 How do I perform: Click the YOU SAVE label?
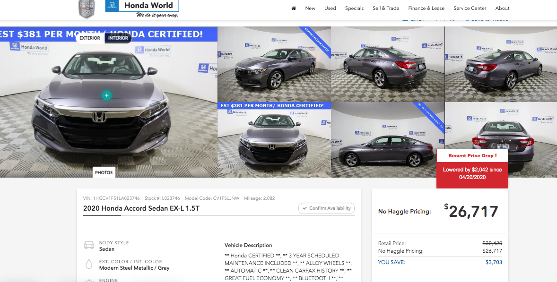point(392,262)
